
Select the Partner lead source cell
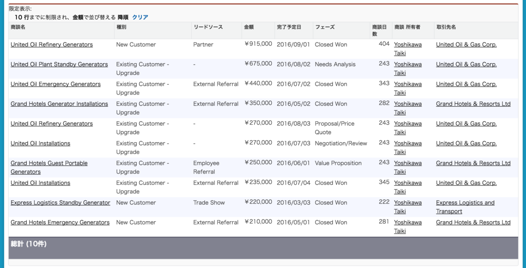click(x=203, y=45)
